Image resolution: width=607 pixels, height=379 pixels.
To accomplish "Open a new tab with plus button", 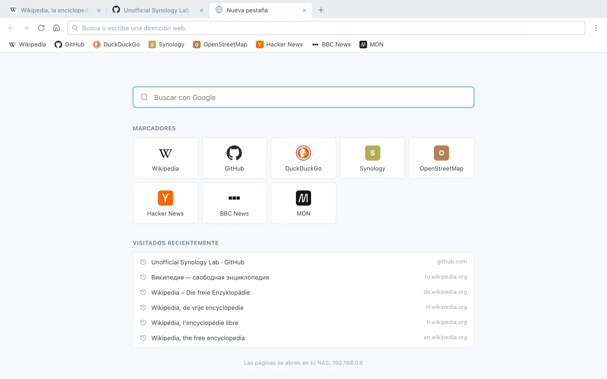I will [x=321, y=10].
